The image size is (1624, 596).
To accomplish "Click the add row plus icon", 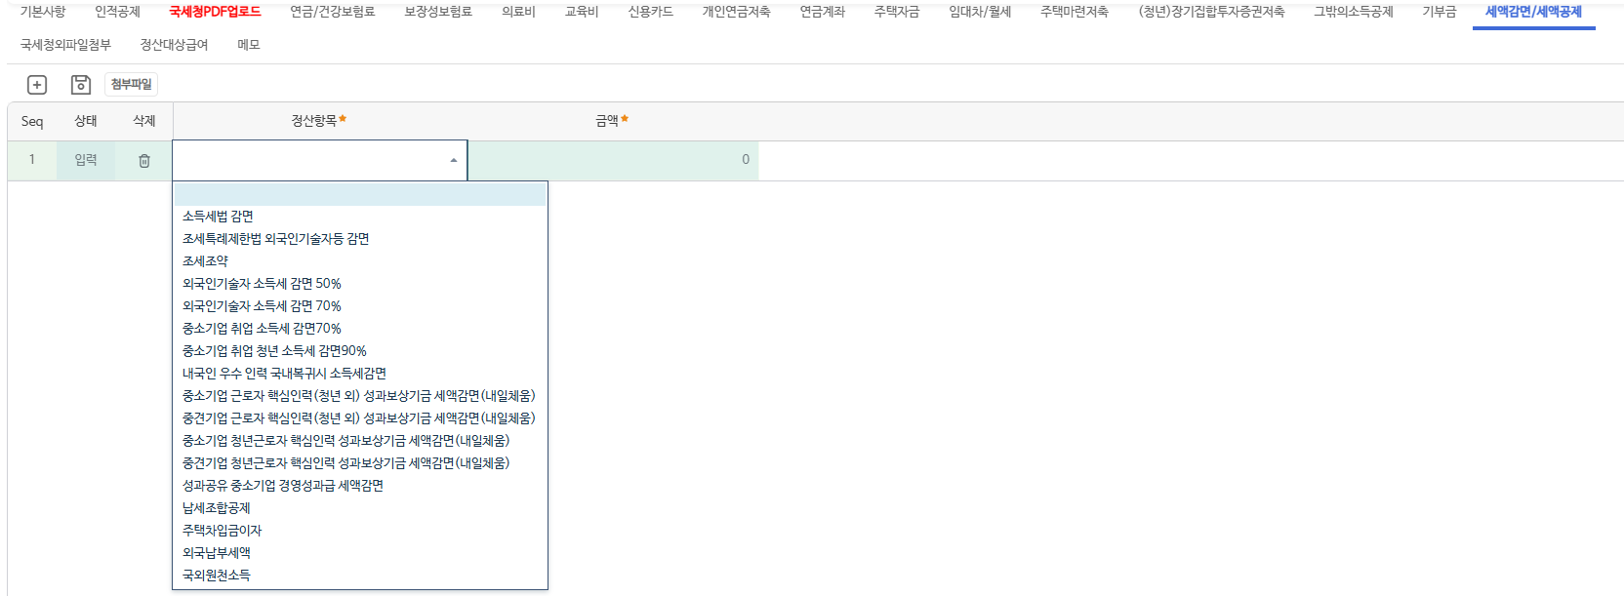I will (x=37, y=85).
